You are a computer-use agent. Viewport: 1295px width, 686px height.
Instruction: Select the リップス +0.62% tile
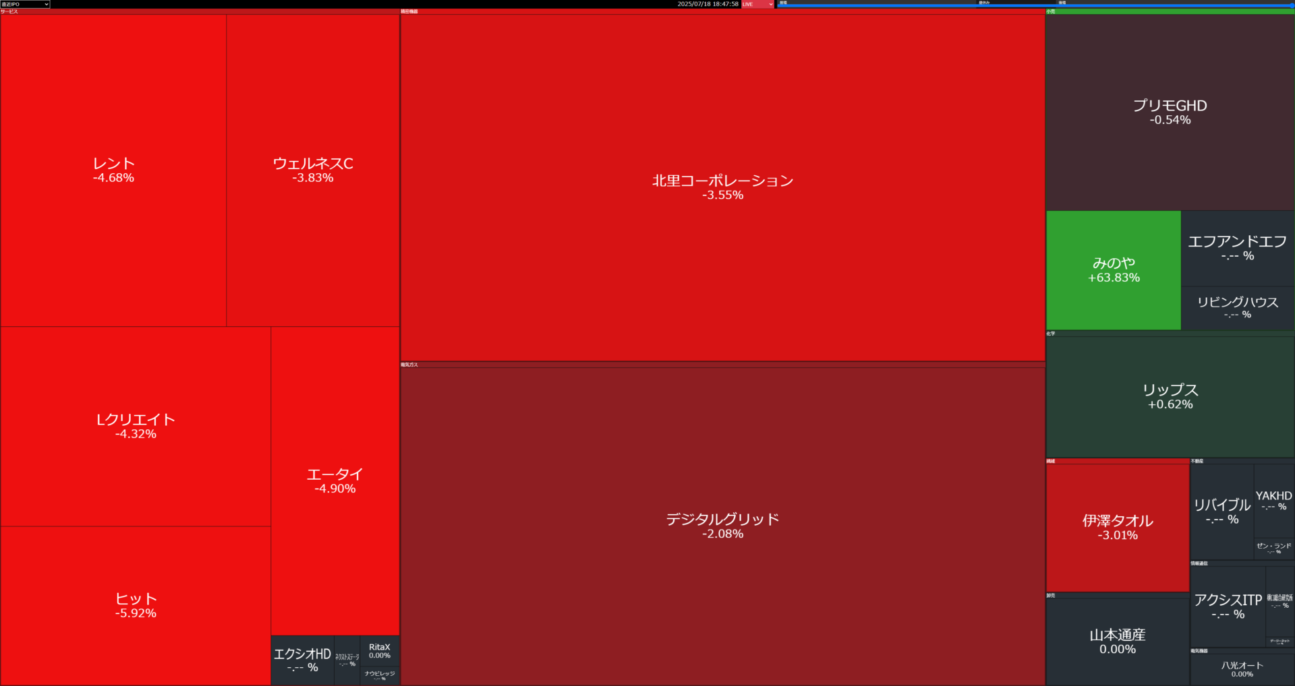(x=1170, y=397)
